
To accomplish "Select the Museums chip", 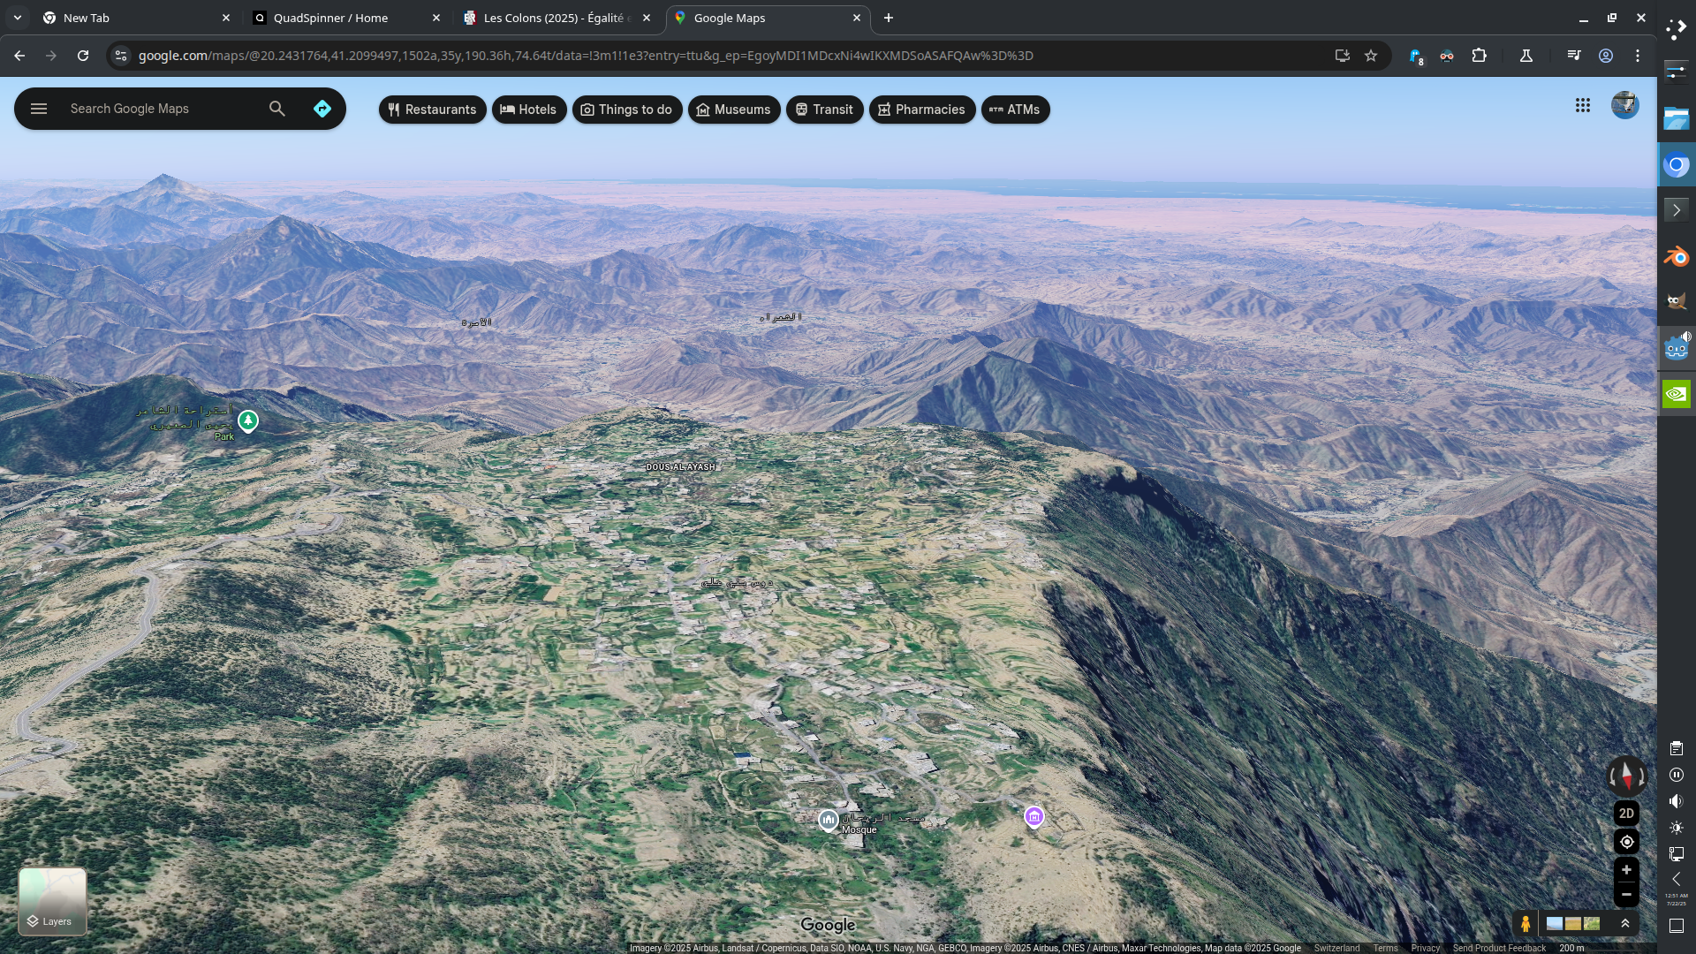I will [x=734, y=110].
